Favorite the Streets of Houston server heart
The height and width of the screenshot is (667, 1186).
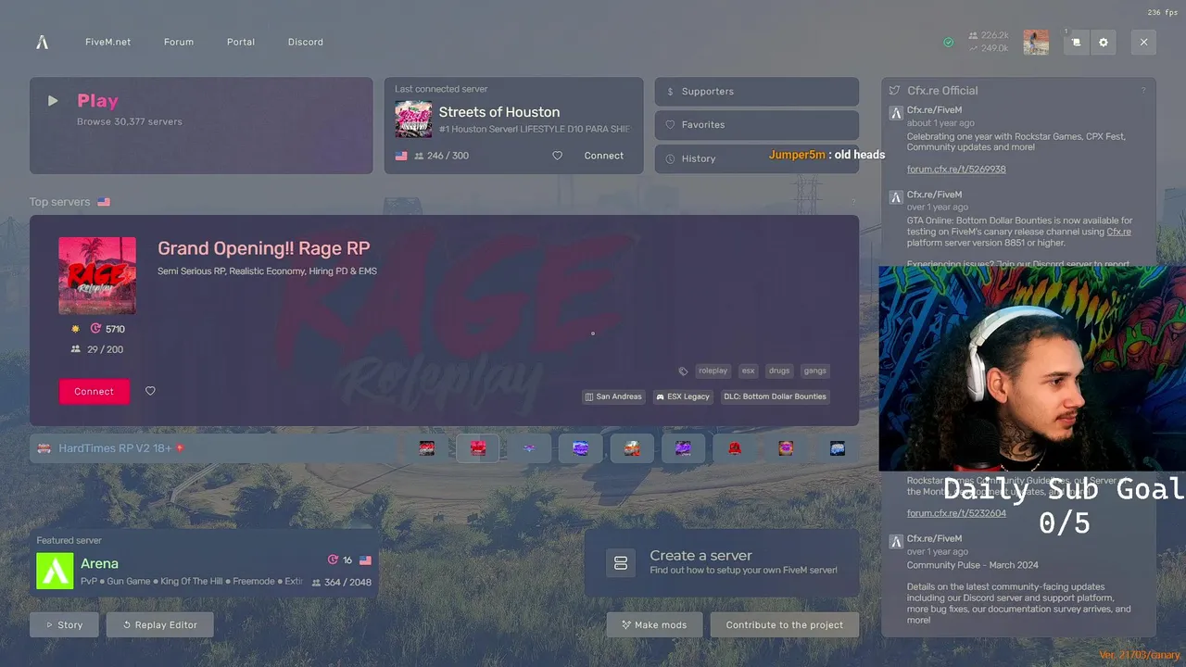[x=557, y=156]
